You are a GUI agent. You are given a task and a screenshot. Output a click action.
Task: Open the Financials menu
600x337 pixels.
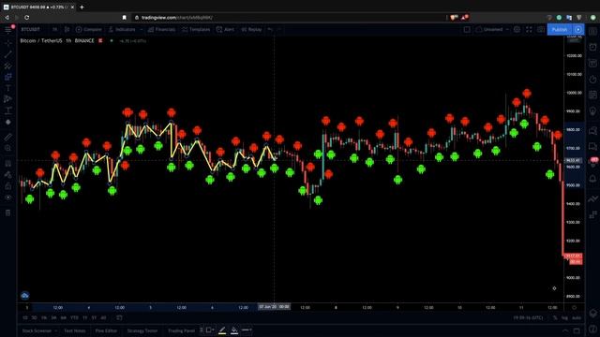[161, 29]
